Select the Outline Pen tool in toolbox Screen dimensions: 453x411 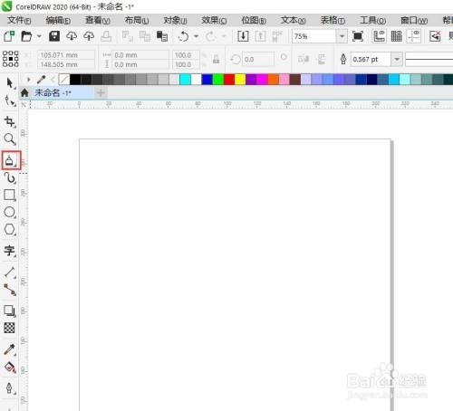click(x=9, y=388)
